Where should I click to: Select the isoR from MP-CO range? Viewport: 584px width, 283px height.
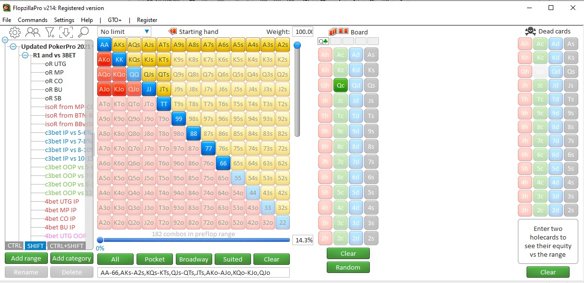[x=69, y=107]
